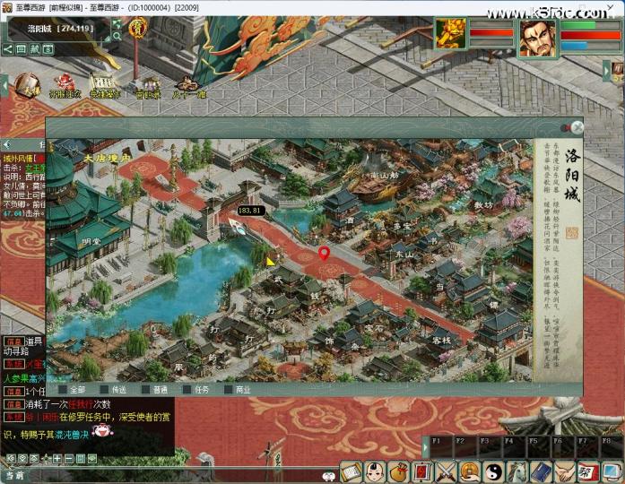Click the 混沌兽决 item link in chat

point(72,436)
